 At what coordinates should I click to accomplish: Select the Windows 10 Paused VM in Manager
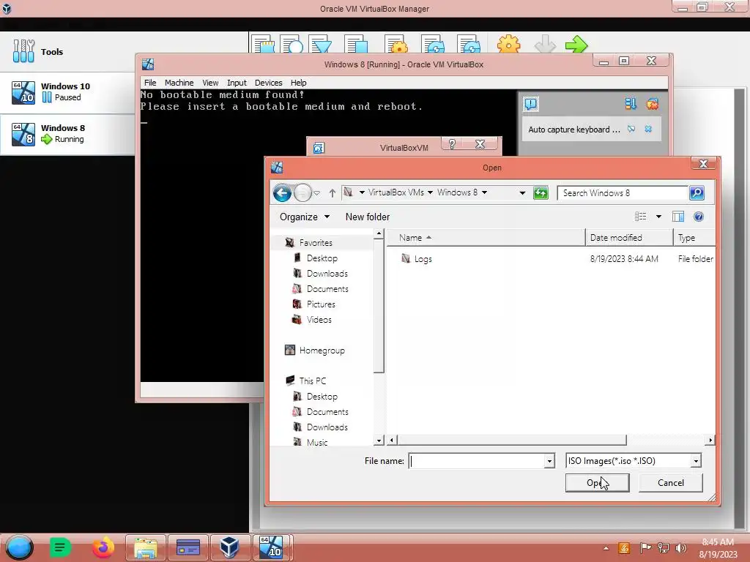[67, 92]
